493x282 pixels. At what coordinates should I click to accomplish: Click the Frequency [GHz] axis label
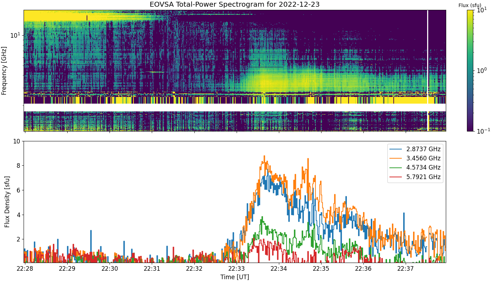4,70
